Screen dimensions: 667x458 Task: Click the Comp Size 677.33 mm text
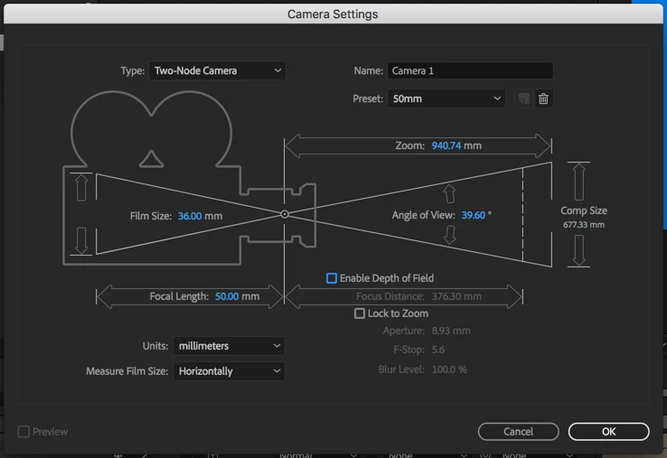click(584, 218)
